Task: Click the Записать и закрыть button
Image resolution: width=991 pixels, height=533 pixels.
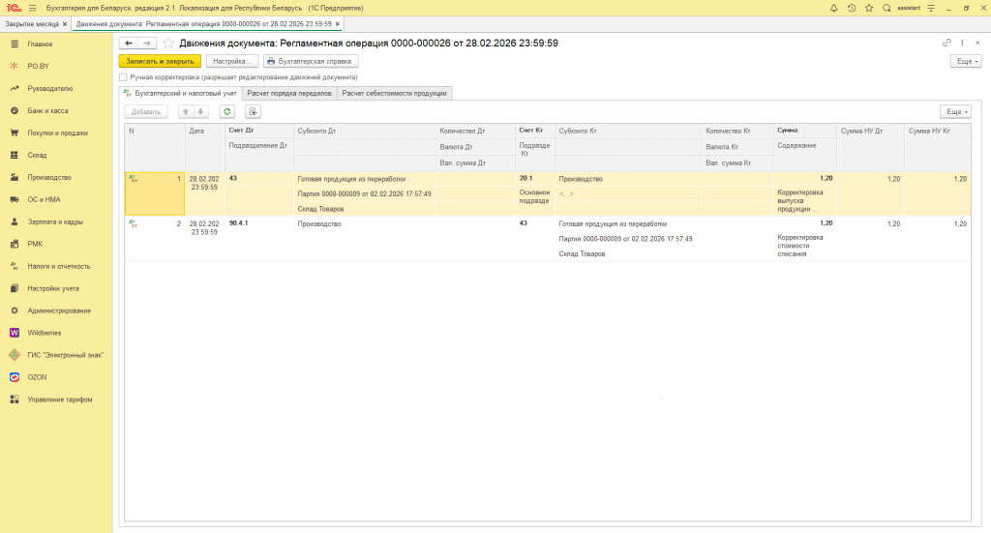Action: click(x=160, y=61)
